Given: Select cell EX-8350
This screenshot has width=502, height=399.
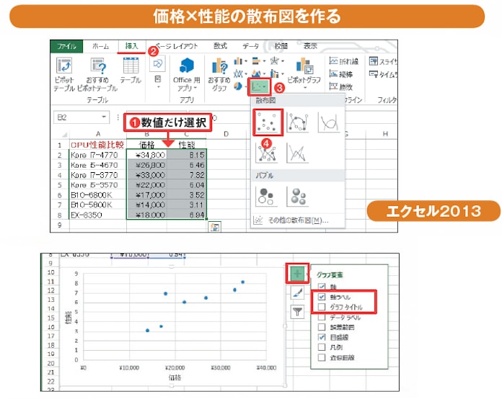Looking at the screenshot, I should tap(97, 215).
